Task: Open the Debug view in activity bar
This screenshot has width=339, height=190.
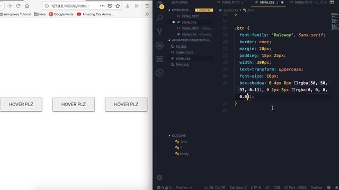Action: pyautogui.click(x=160, y=45)
